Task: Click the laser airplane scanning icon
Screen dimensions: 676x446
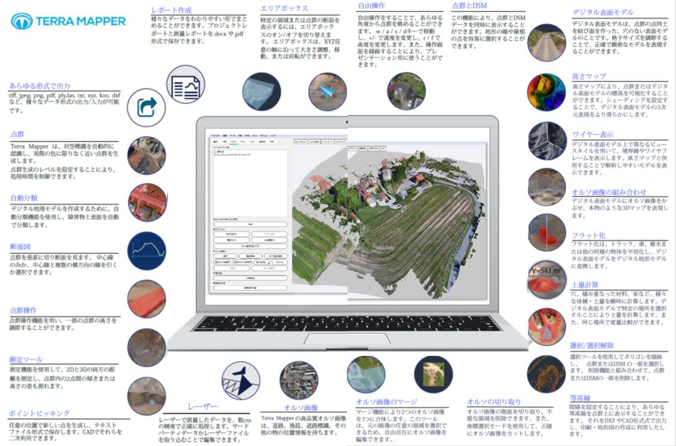Action: 241,380
